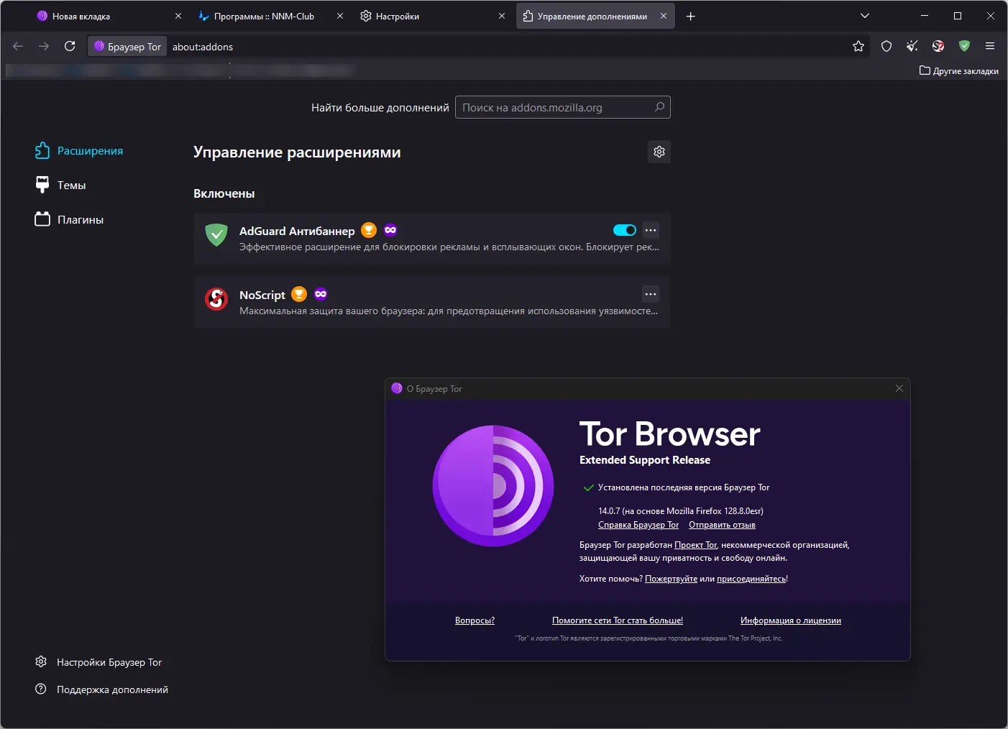Image resolution: width=1008 pixels, height=729 pixels.
Task: Close the Настройки tab
Action: [x=502, y=16]
